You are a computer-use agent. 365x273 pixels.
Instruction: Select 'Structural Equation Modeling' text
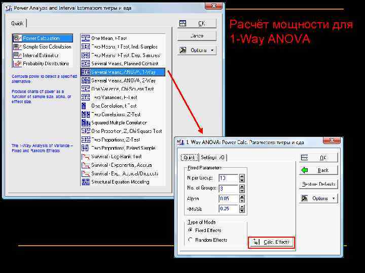tap(120, 182)
